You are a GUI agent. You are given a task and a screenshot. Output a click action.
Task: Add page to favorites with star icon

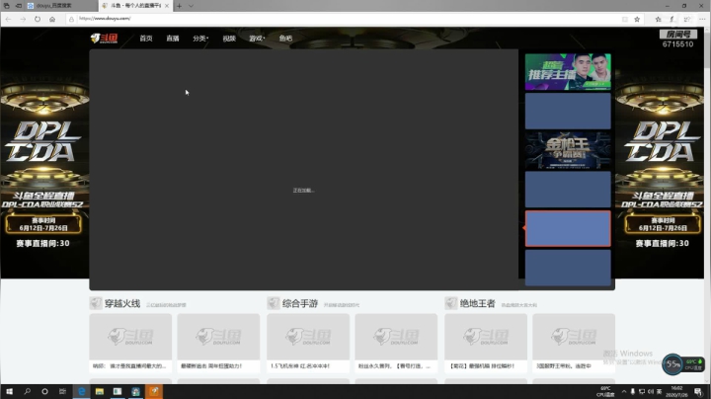[x=637, y=19]
